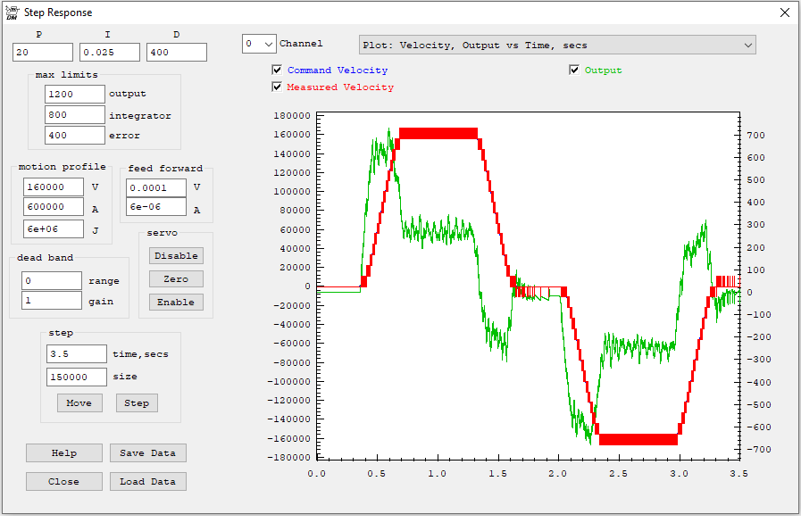Click the Save Data button
The height and width of the screenshot is (531, 801).
tap(148, 453)
